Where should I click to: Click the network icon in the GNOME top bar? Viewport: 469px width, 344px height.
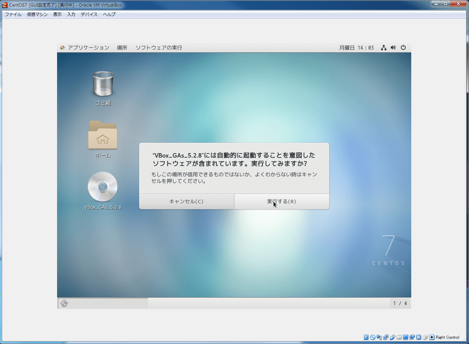383,47
